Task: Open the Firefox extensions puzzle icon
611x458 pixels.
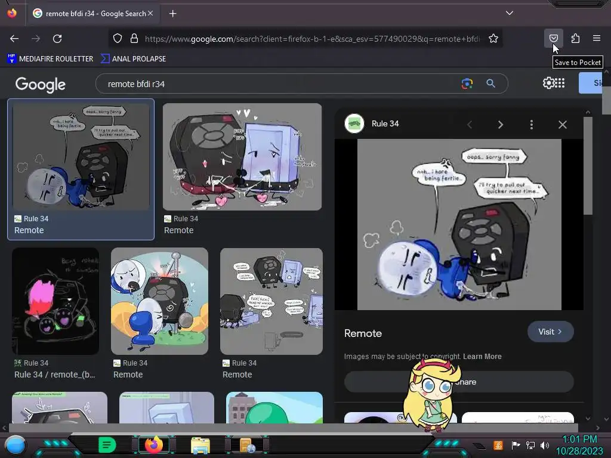Action: click(x=575, y=38)
